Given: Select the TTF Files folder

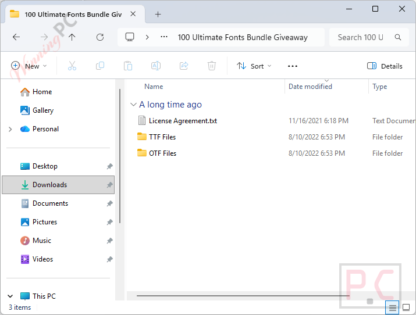Looking at the screenshot, I should coord(162,137).
